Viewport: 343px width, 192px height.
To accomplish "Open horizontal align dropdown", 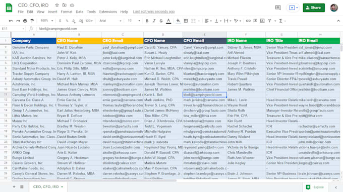I will (208, 21).
